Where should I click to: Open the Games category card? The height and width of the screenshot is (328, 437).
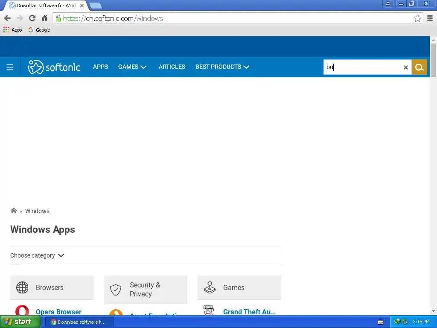tap(239, 287)
